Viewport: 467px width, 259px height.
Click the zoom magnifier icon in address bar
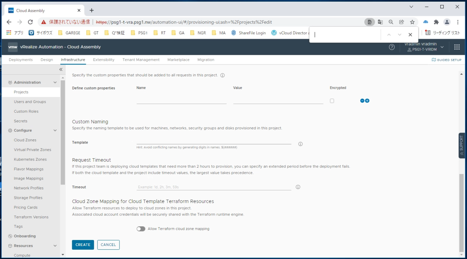point(391,22)
